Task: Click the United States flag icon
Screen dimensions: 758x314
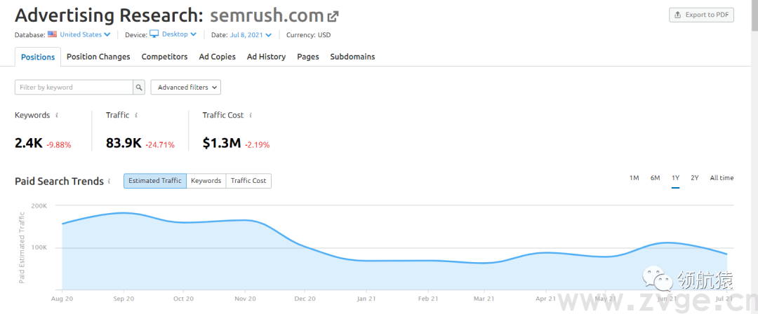Action: pos(52,34)
